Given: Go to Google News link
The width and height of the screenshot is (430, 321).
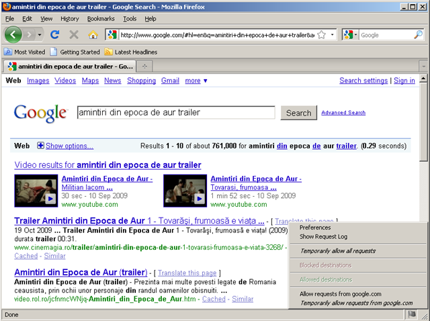Looking at the screenshot, I should pyautogui.click(x=113, y=81).
